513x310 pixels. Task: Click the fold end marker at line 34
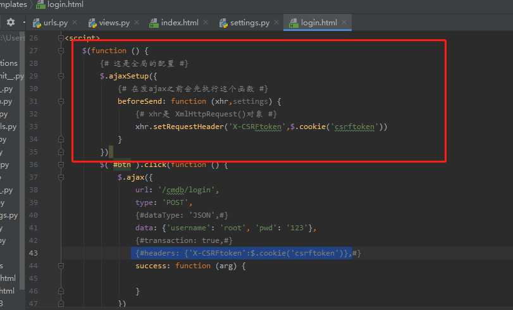click(61, 139)
